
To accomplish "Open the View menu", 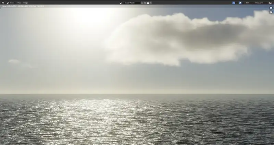I will click(x=19, y=3).
